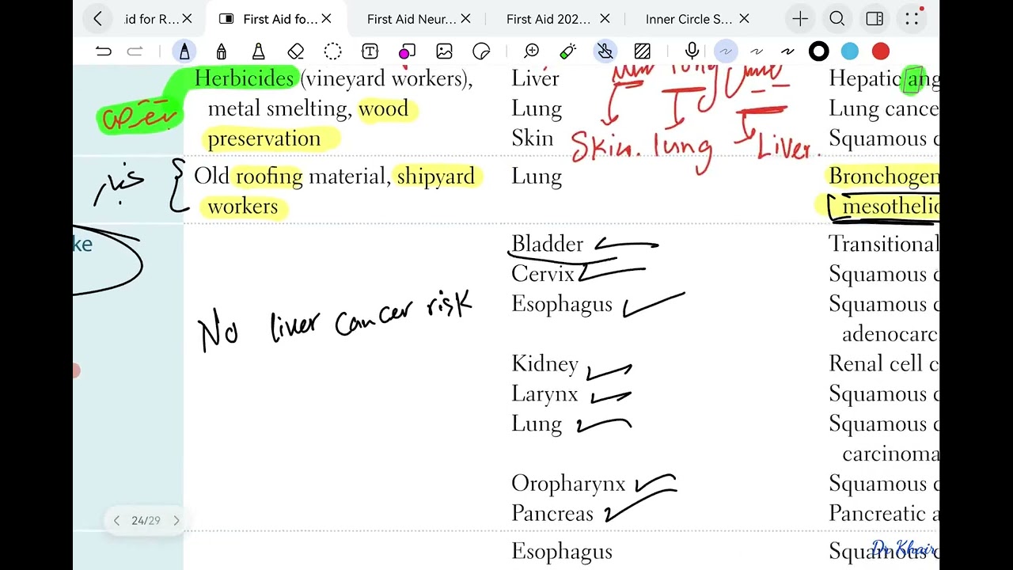Select the pencil marker tool
Screen dimensions: 1013x570
point(221,51)
